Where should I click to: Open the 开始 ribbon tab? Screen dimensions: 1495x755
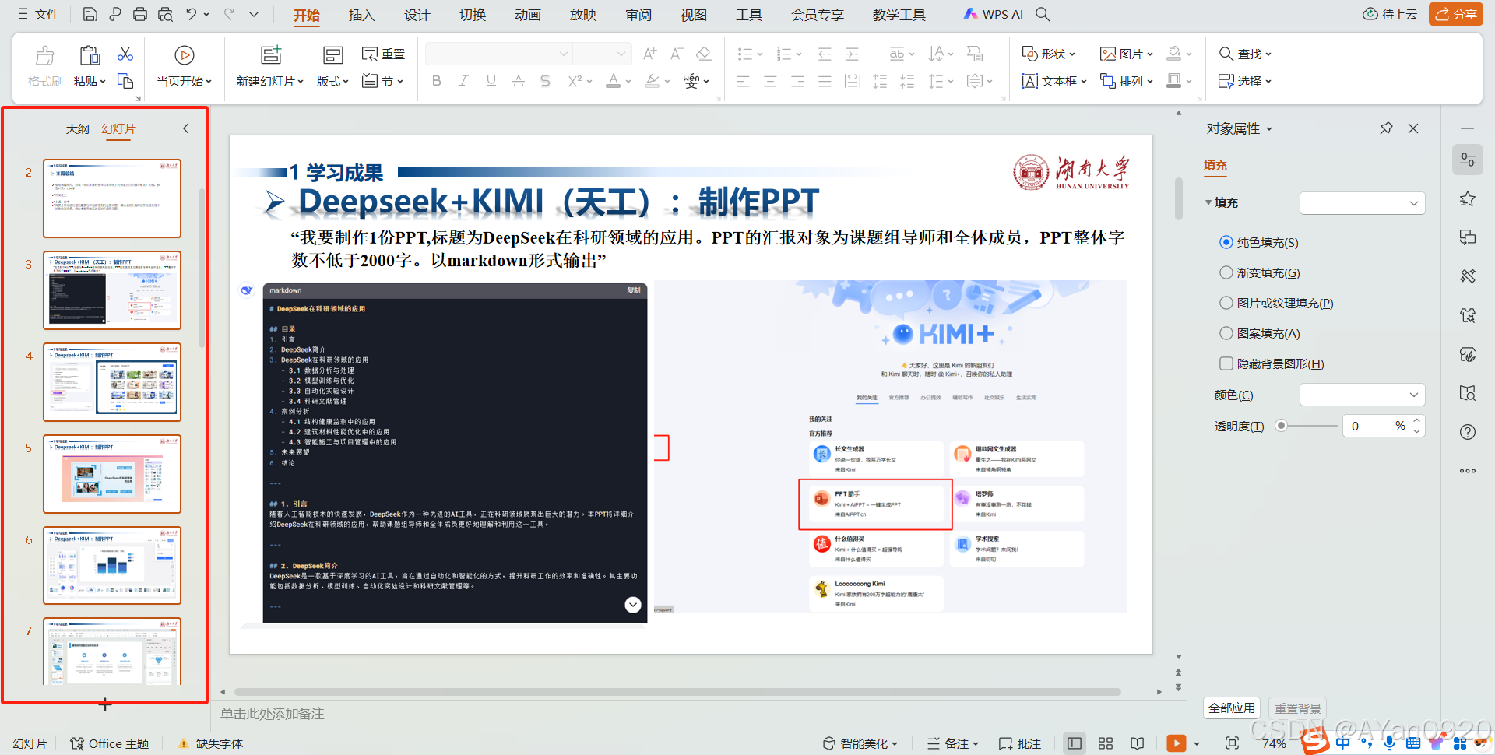(x=307, y=15)
